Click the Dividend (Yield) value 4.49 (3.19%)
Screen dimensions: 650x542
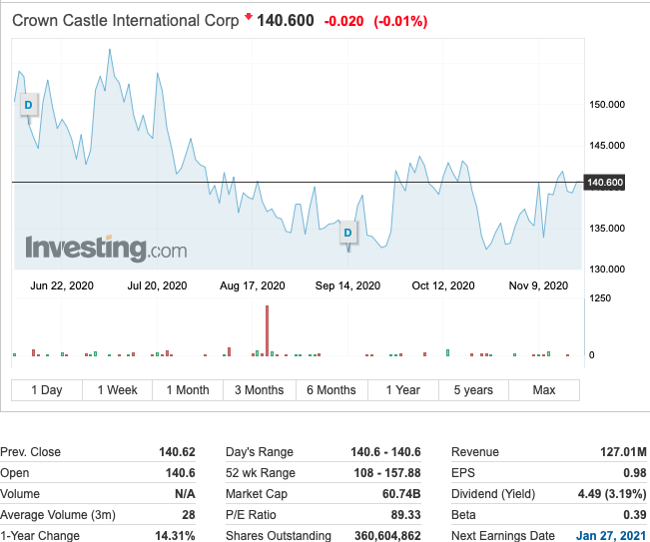pyautogui.click(x=612, y=494)
